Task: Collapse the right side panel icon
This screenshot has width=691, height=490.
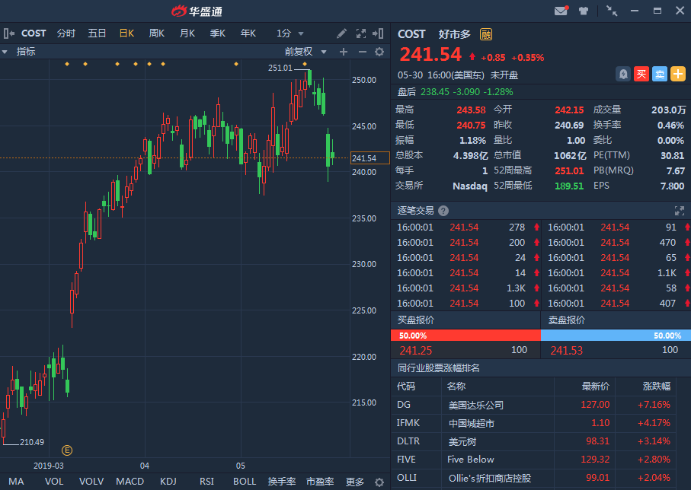Action: tap(378, 33)
